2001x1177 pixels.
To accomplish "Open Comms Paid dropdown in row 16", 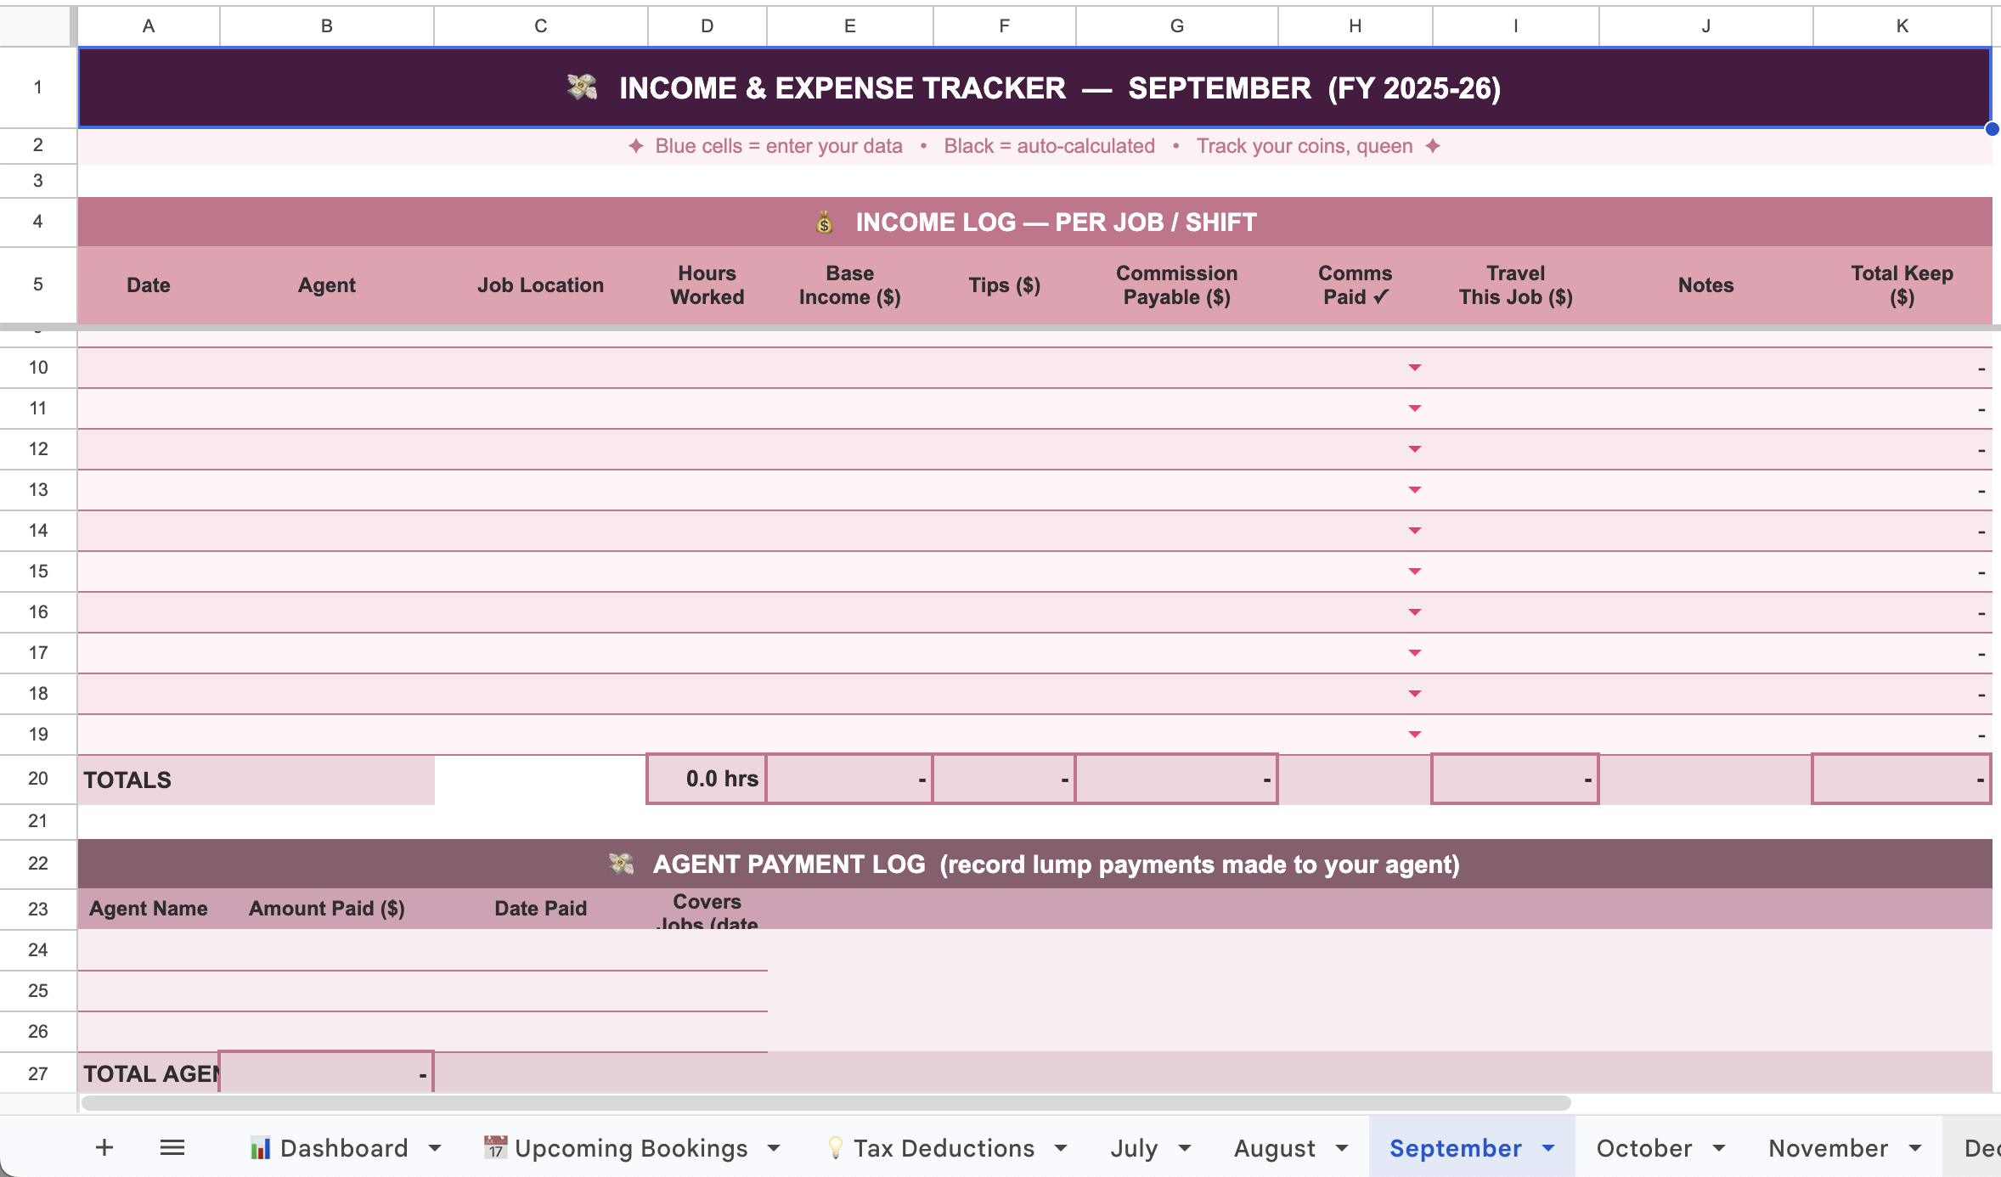I will coord(1415,612).
